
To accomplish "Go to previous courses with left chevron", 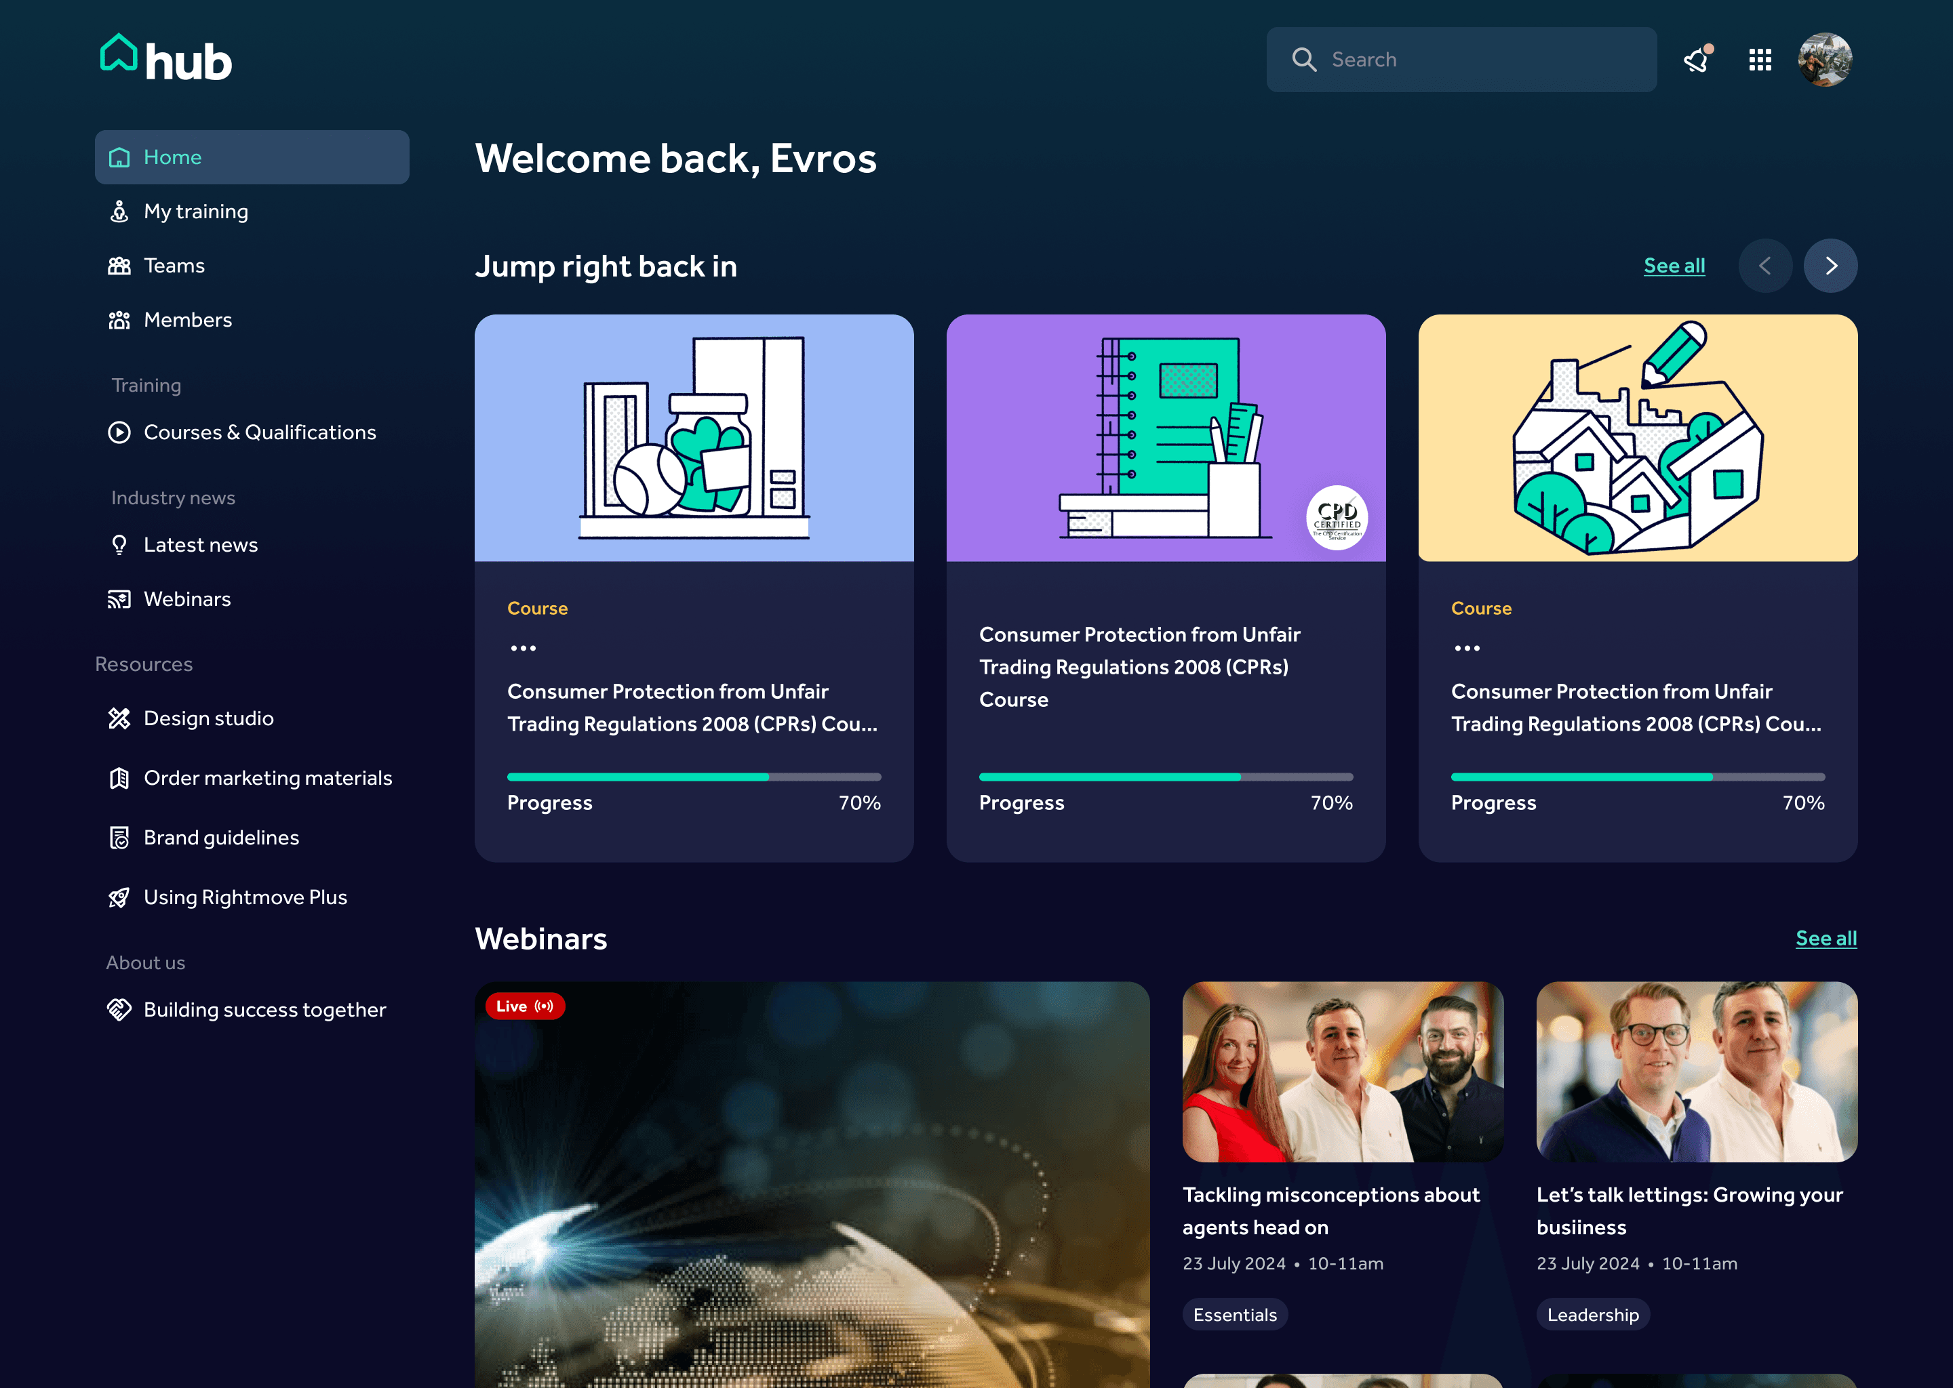I will [1765, 266].
